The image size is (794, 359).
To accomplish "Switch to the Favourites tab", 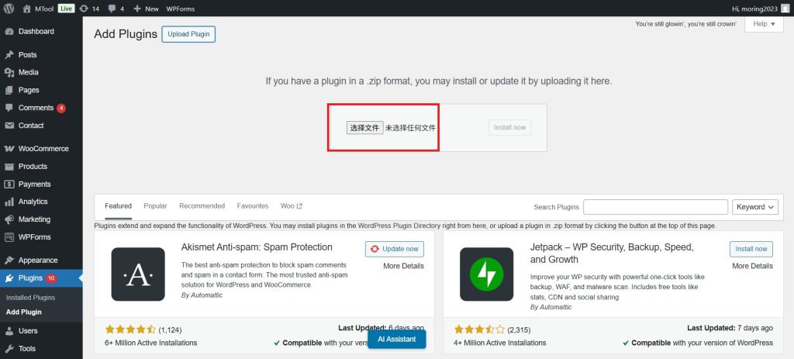I will tap(253, 206).
